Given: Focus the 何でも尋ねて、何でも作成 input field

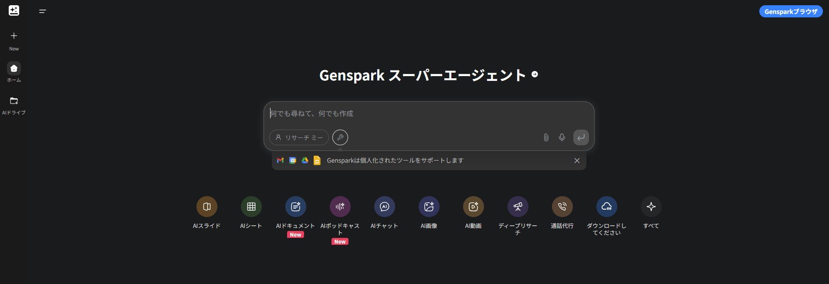Looking at the screenshot, I should click(x=429, y=114).
